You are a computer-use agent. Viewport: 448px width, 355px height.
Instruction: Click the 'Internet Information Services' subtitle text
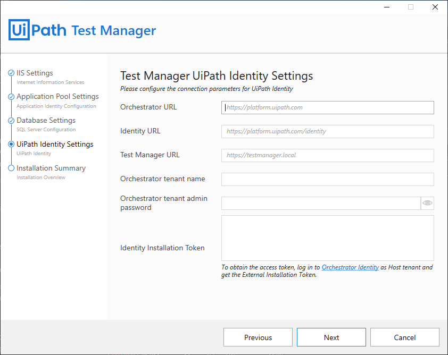point(51,82)
